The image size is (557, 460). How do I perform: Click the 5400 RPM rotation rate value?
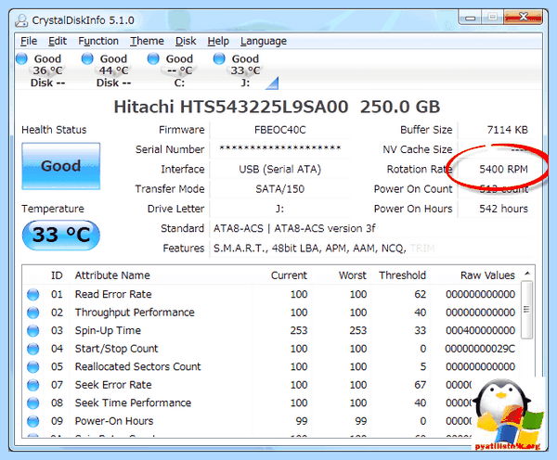click(x=503, y=170)
